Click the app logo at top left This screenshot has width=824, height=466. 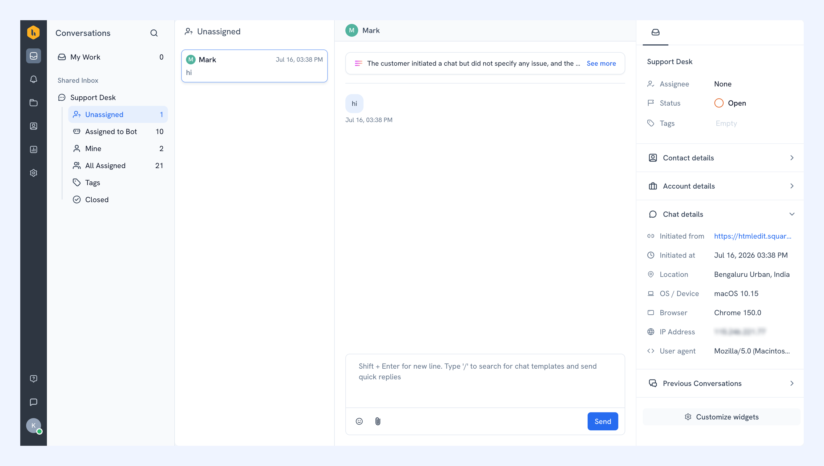click(x=33, y=33)
